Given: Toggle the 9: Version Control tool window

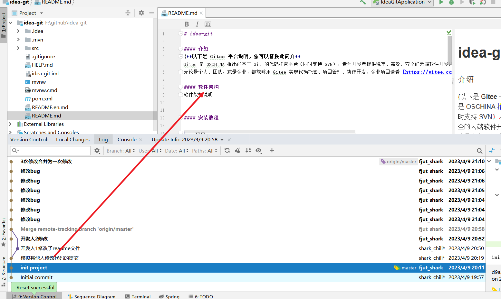Looking at the screenshot, I should point(34,296).
